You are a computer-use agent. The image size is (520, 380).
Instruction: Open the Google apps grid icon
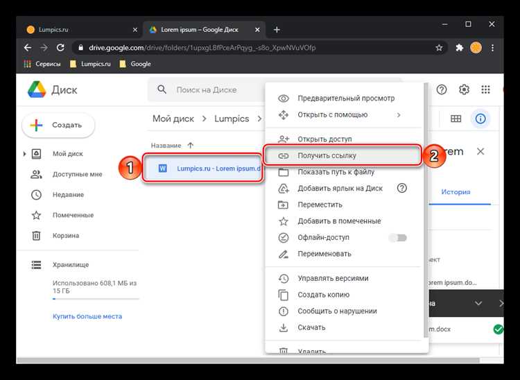[485, 89]
